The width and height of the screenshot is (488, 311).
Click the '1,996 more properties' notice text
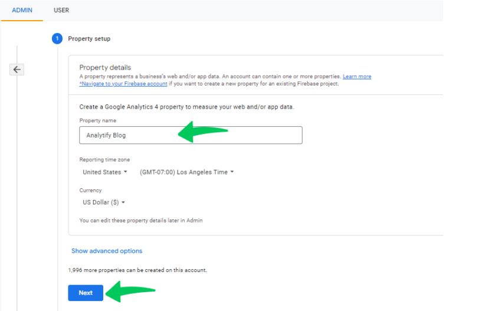(137, 270)
